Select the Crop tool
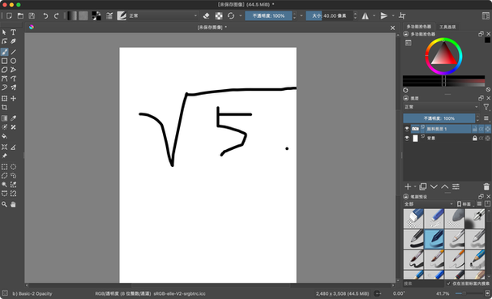The height and width of the screenshot is (299, 492). coord(4,108)
